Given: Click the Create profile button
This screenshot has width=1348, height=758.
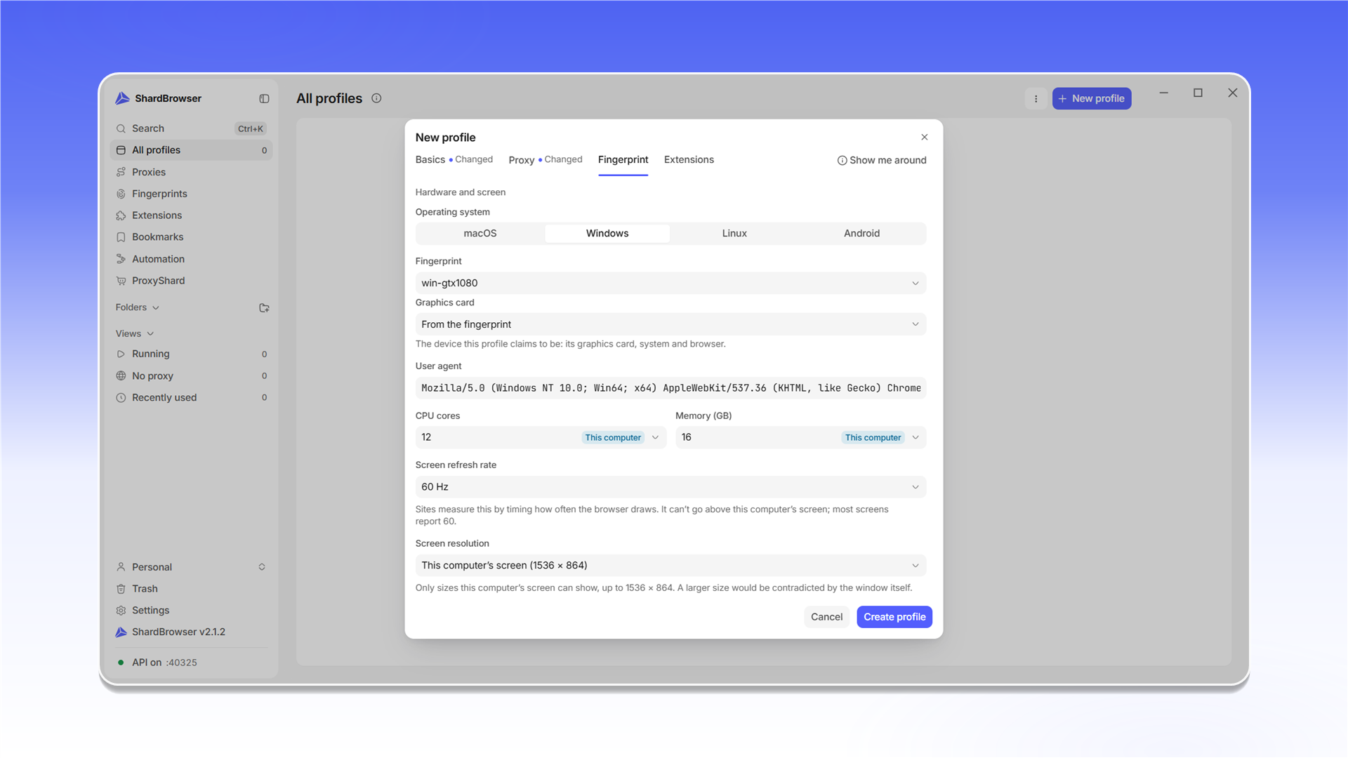Looking at the screenshot, I should pyautogui.click(x=894, y=617).
